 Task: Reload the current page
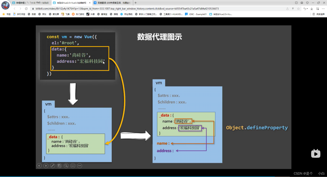(26, 8)
